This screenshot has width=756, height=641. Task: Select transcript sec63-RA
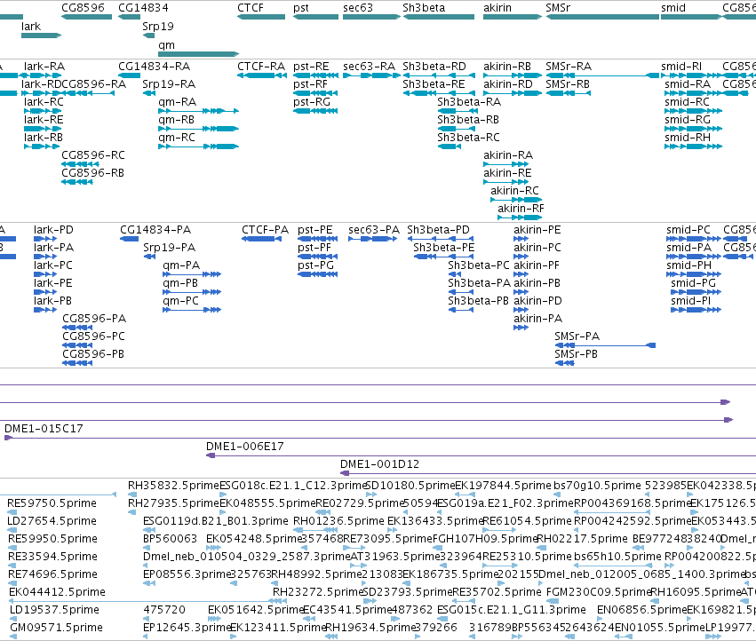coord(369,67)
